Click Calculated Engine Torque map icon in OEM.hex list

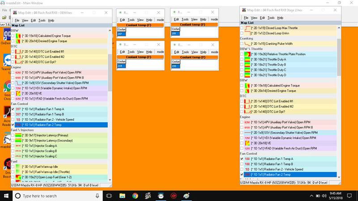(18, 35)
